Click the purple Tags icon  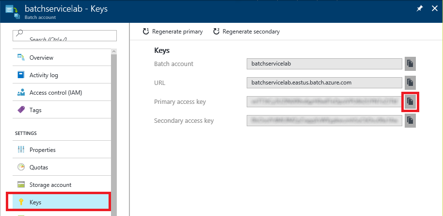[21, 110]
